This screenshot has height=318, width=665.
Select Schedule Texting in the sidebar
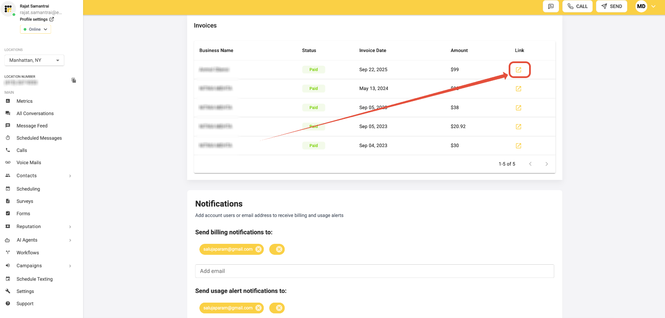pos(35,279)
